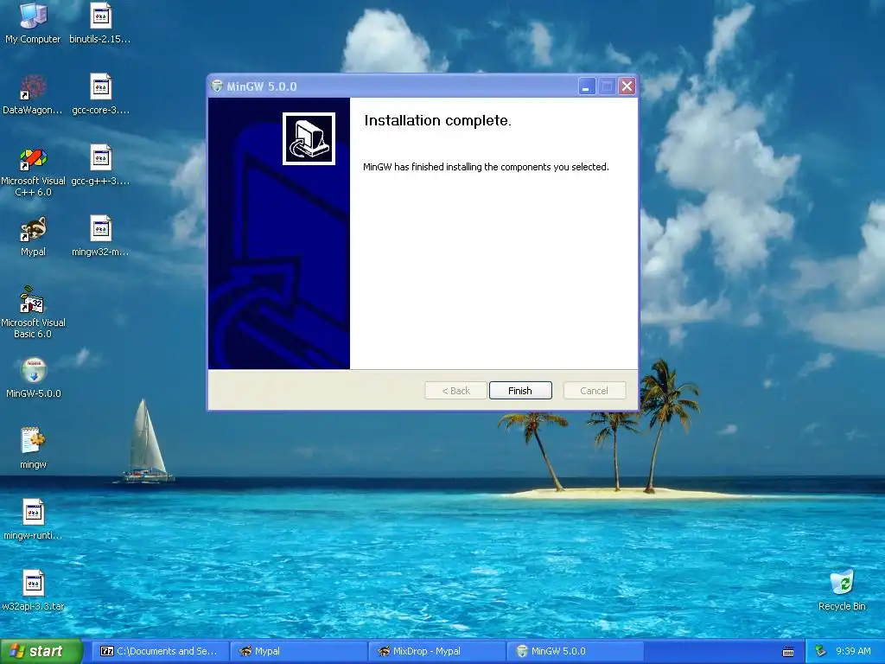Screen dimensions: 885x664
Task: Select the mingw32-m... file icon
Action: (x=100, y=237)
